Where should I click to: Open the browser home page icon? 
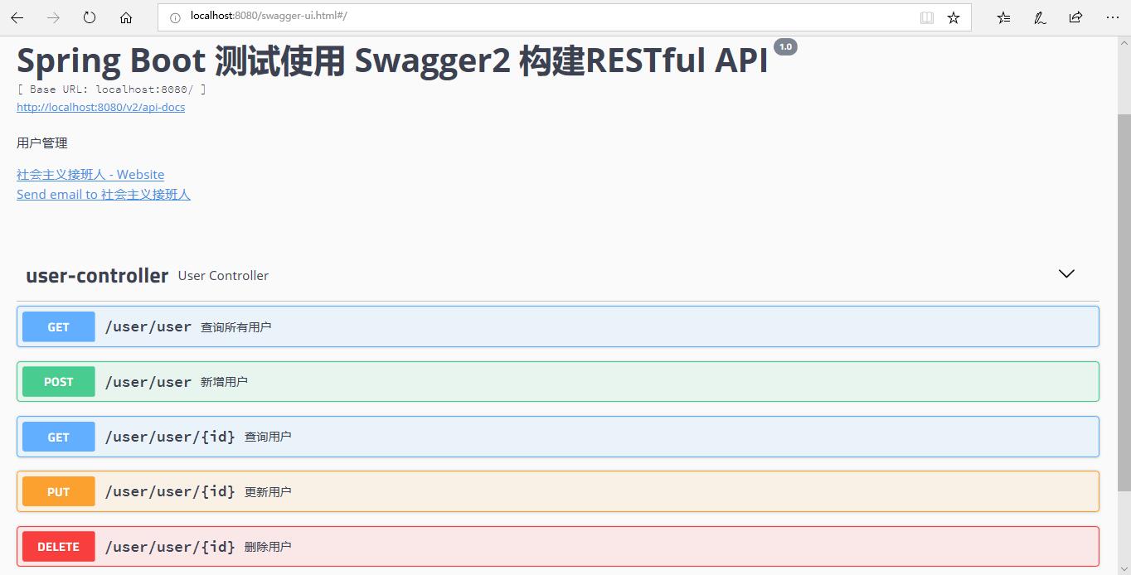(x=126, y=17)
